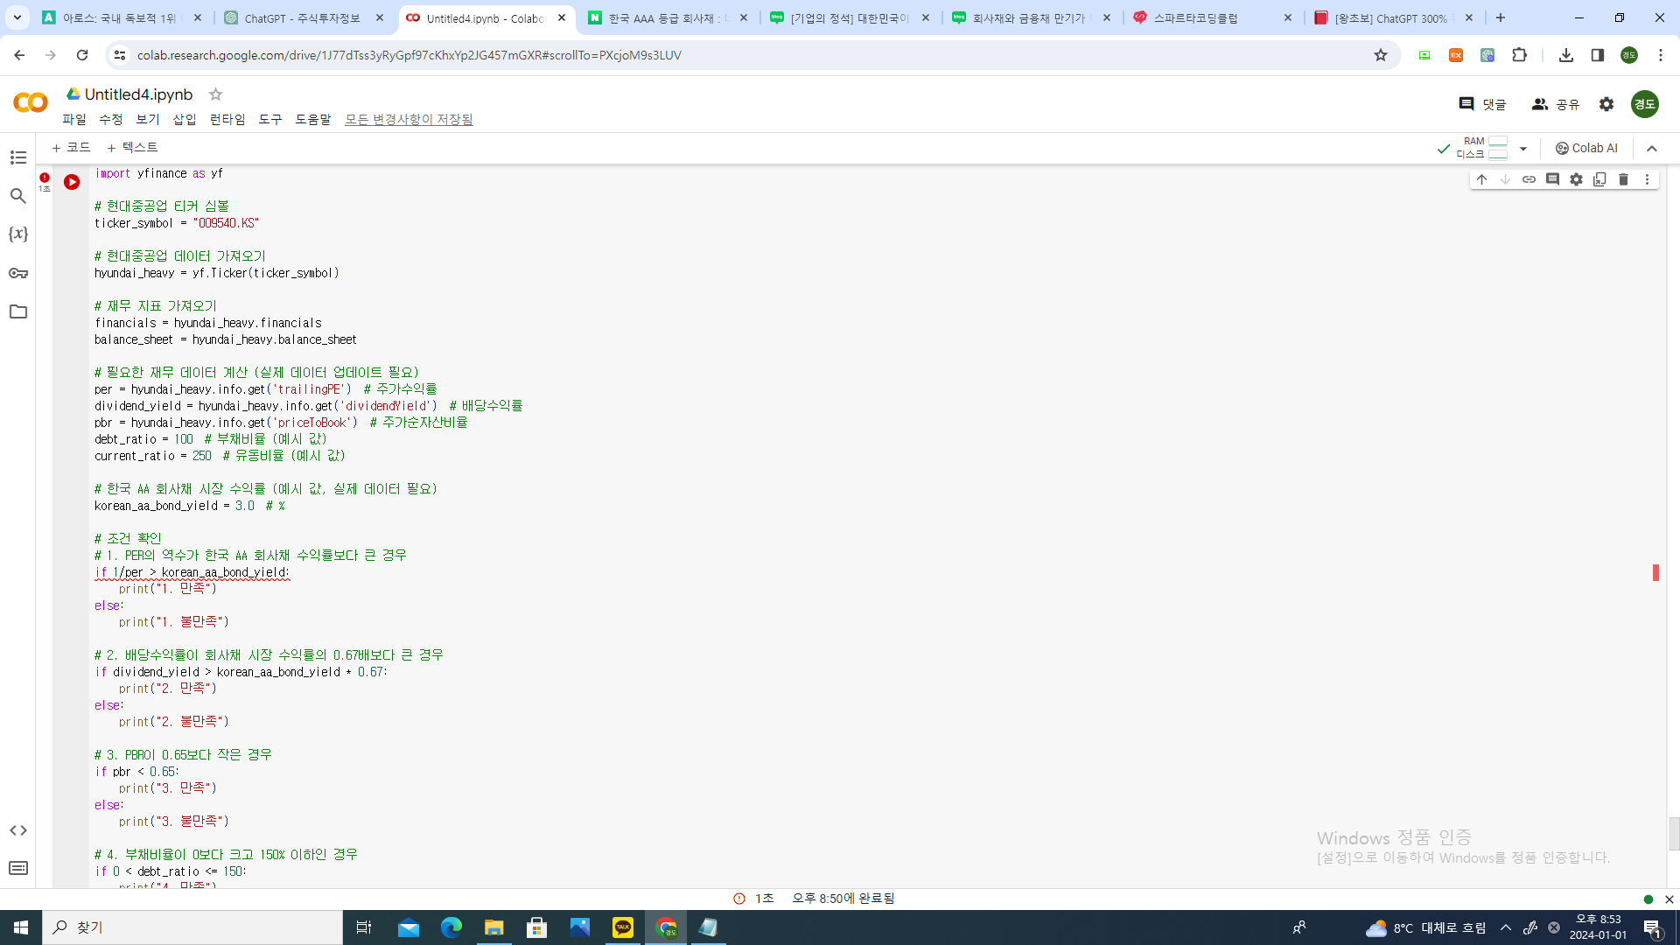
Task: Switch to the 스파르타코딩클럽 tab
Action: pos(1213,17)
